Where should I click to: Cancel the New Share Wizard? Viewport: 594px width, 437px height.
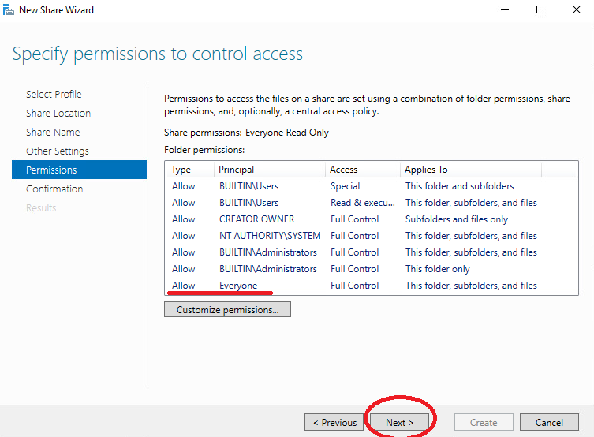click(549, 422)
